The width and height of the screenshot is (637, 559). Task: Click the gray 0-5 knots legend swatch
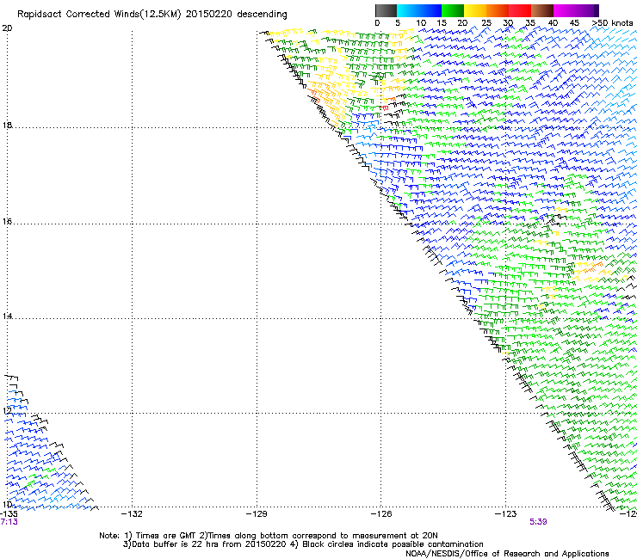pyautogui.click(x=386, y=10)
